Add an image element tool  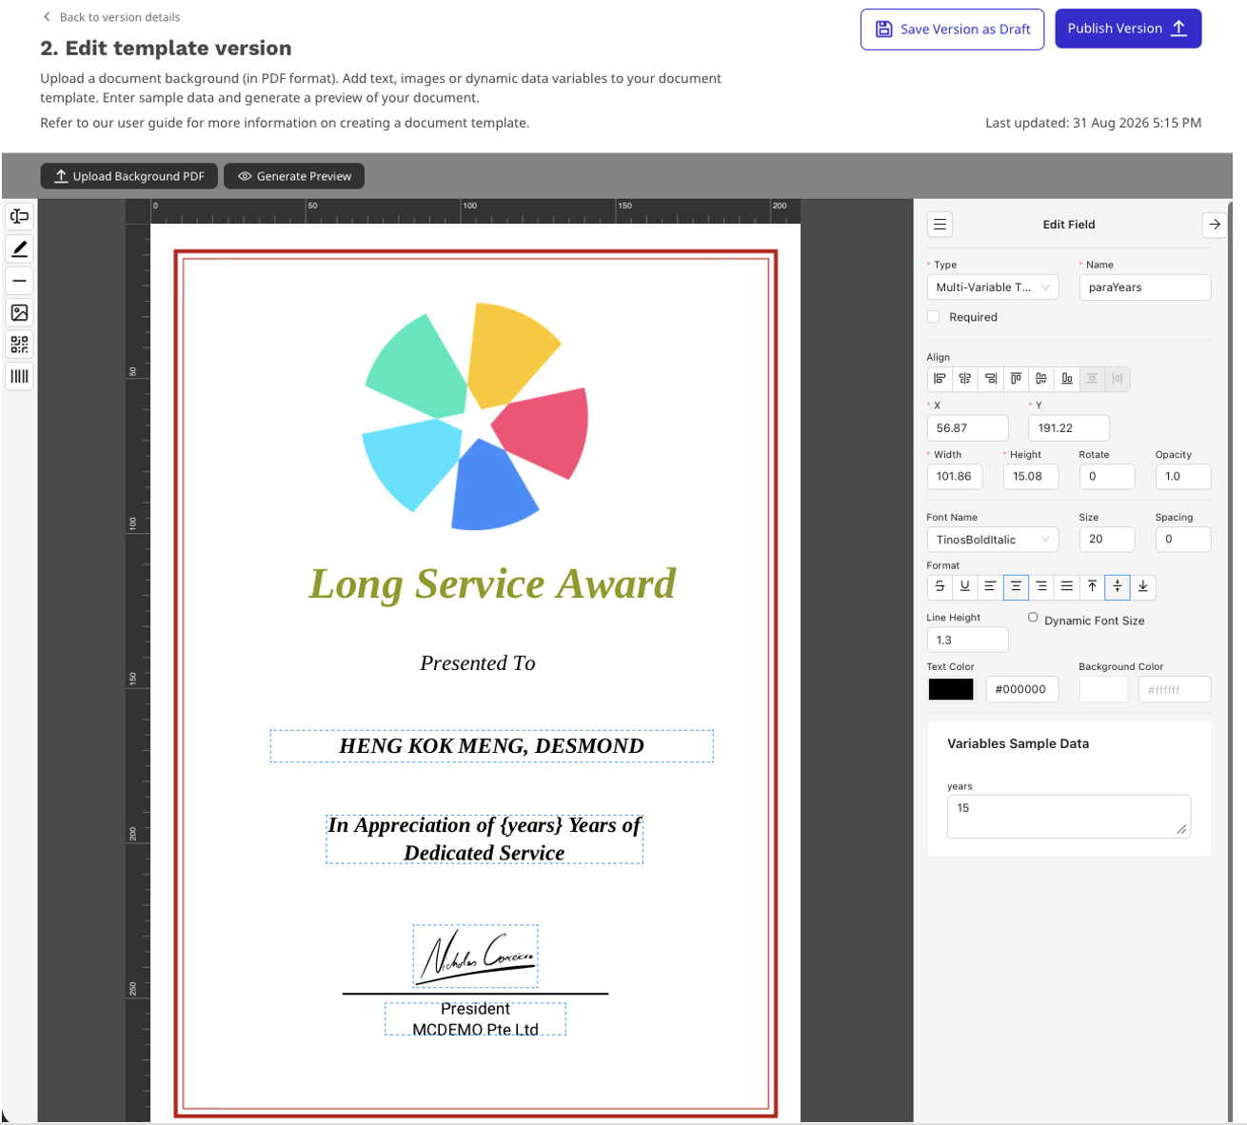click(19, 312)
